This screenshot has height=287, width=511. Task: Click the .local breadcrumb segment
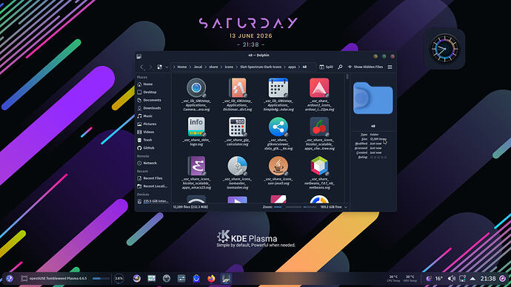198,67
